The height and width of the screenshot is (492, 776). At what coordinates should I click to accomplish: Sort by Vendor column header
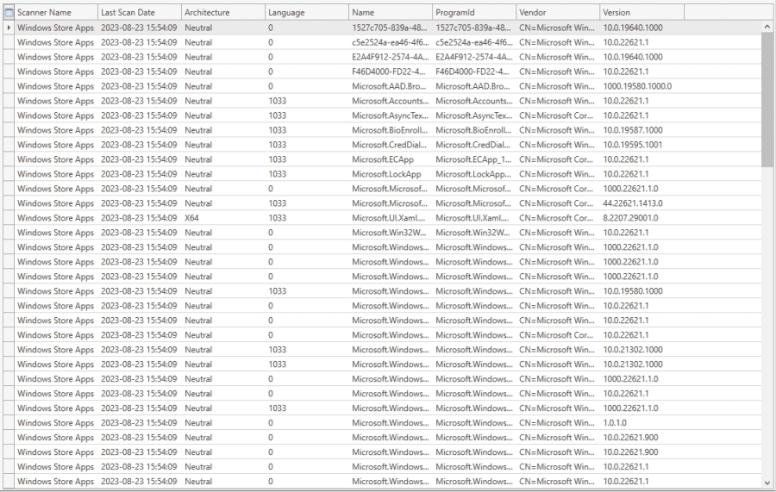pos(558,13)
